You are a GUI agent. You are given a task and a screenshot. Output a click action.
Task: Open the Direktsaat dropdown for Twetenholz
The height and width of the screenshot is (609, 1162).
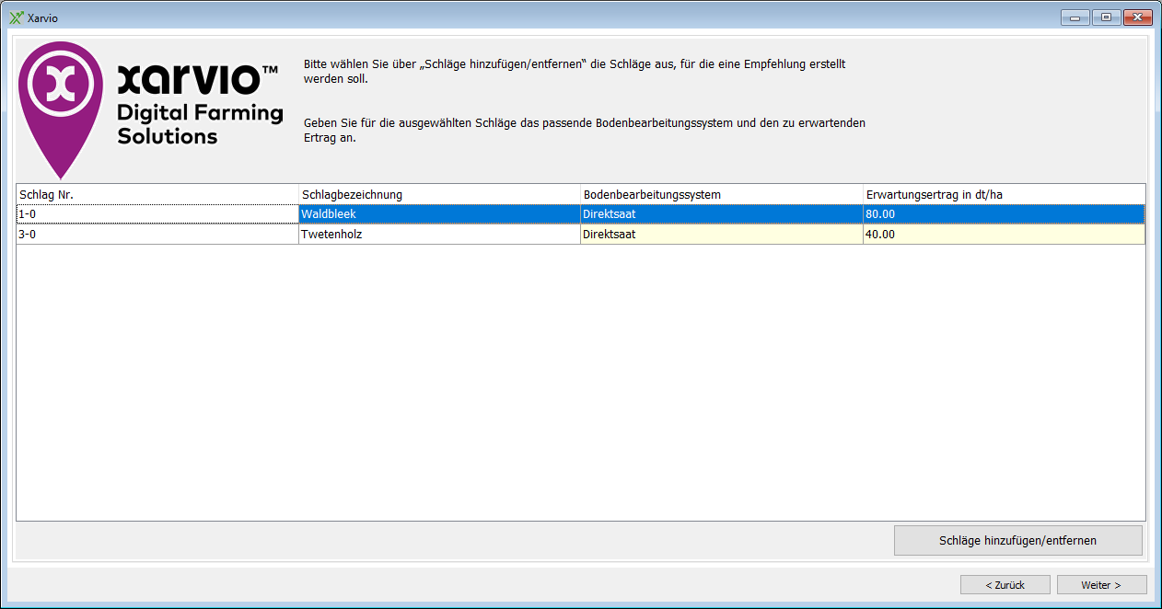(721, 235)
